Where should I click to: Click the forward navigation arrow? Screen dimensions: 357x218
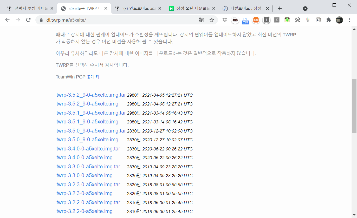pyautogui.click(x=18, y=20)
